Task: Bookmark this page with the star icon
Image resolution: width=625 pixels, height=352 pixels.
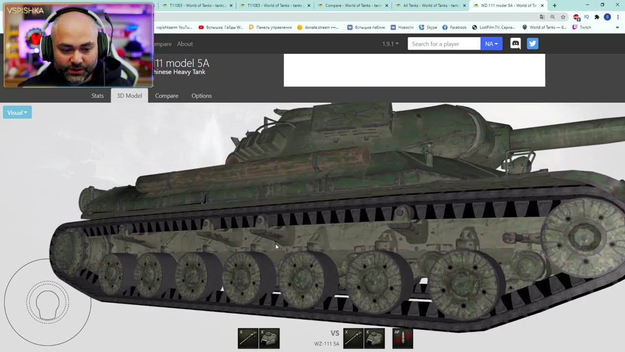Action: tap(563, 17)
